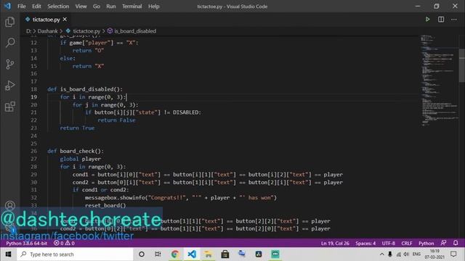Screen dimensions: 465x261
Task: Open the Selection menu
Action: [58, 7]
